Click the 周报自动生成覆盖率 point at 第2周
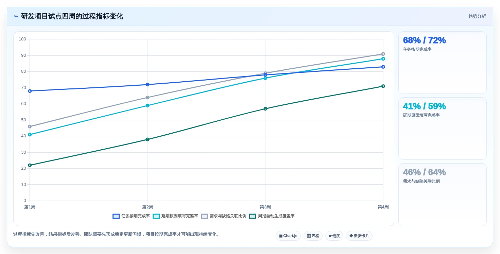 (148, 139)
